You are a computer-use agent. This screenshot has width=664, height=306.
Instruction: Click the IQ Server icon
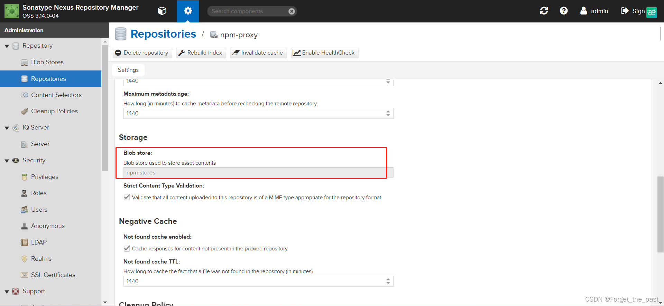tap(16, 128)
